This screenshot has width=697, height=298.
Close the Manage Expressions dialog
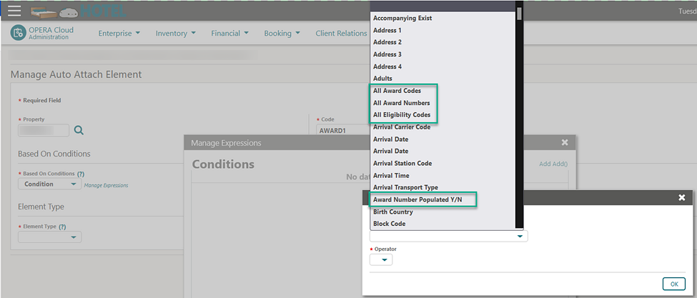click(565, 142)
